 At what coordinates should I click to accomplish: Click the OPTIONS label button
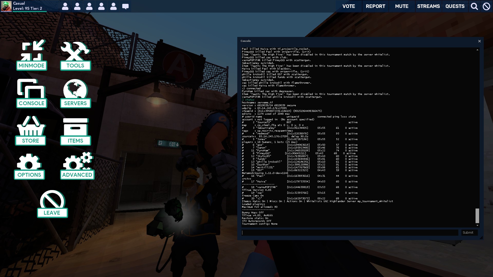29,175
